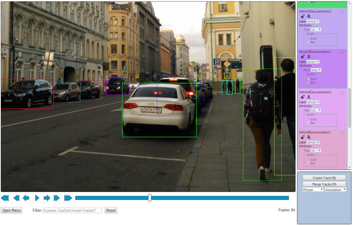Advance to the next frame

click(x=47, y=198)
